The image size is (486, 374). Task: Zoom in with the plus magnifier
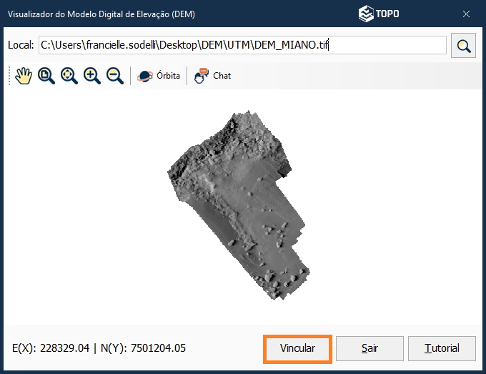coord(92,76)
